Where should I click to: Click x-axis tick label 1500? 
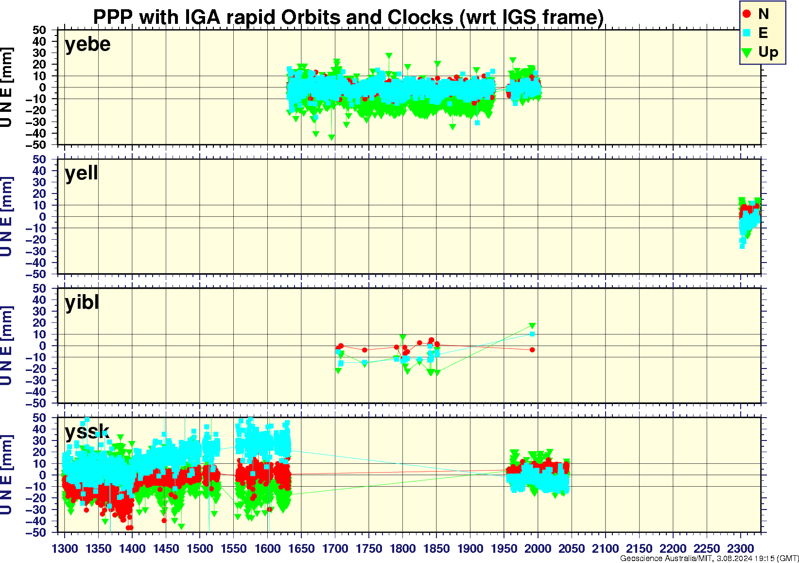click(200, 548)
